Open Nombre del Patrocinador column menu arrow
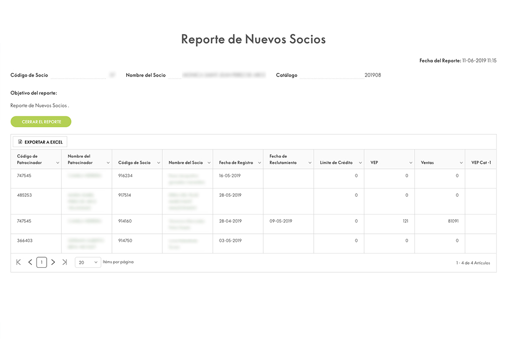 pos(108,163)
